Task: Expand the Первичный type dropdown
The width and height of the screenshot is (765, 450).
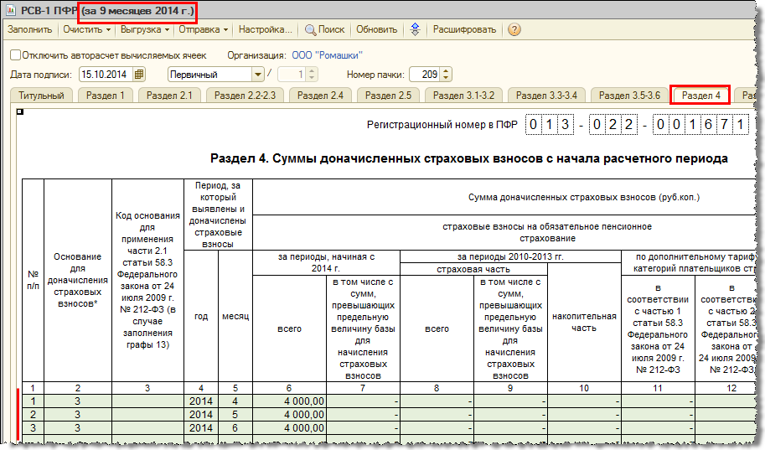Action: (x=258, y=74)
